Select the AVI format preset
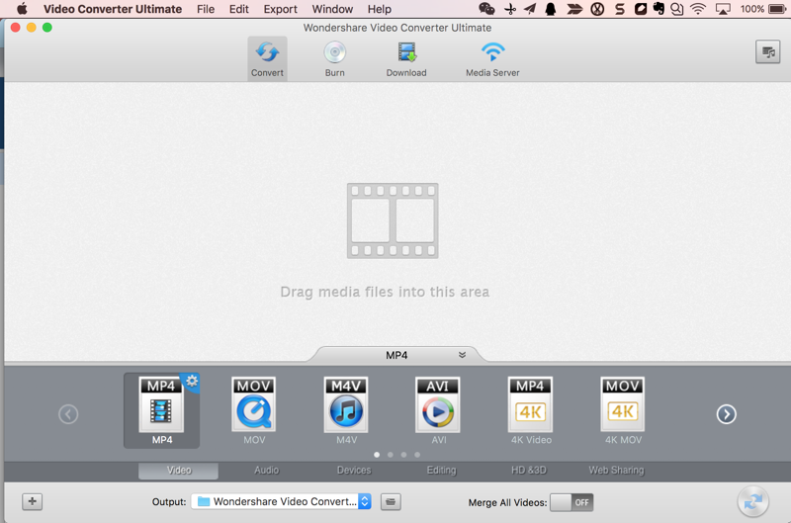The width and height of the screenshot is (791, 523). coord(438,410)
